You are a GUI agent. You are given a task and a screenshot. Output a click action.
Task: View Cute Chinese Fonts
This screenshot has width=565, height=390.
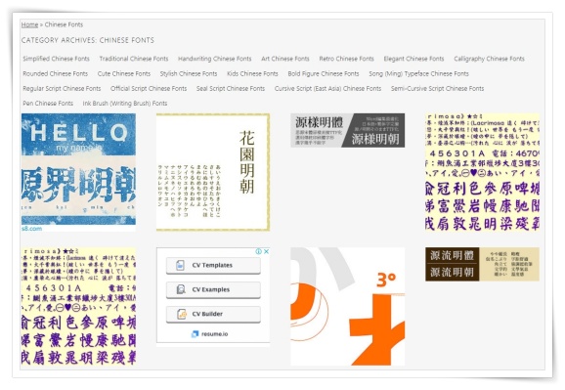click(x=124, y=73)
